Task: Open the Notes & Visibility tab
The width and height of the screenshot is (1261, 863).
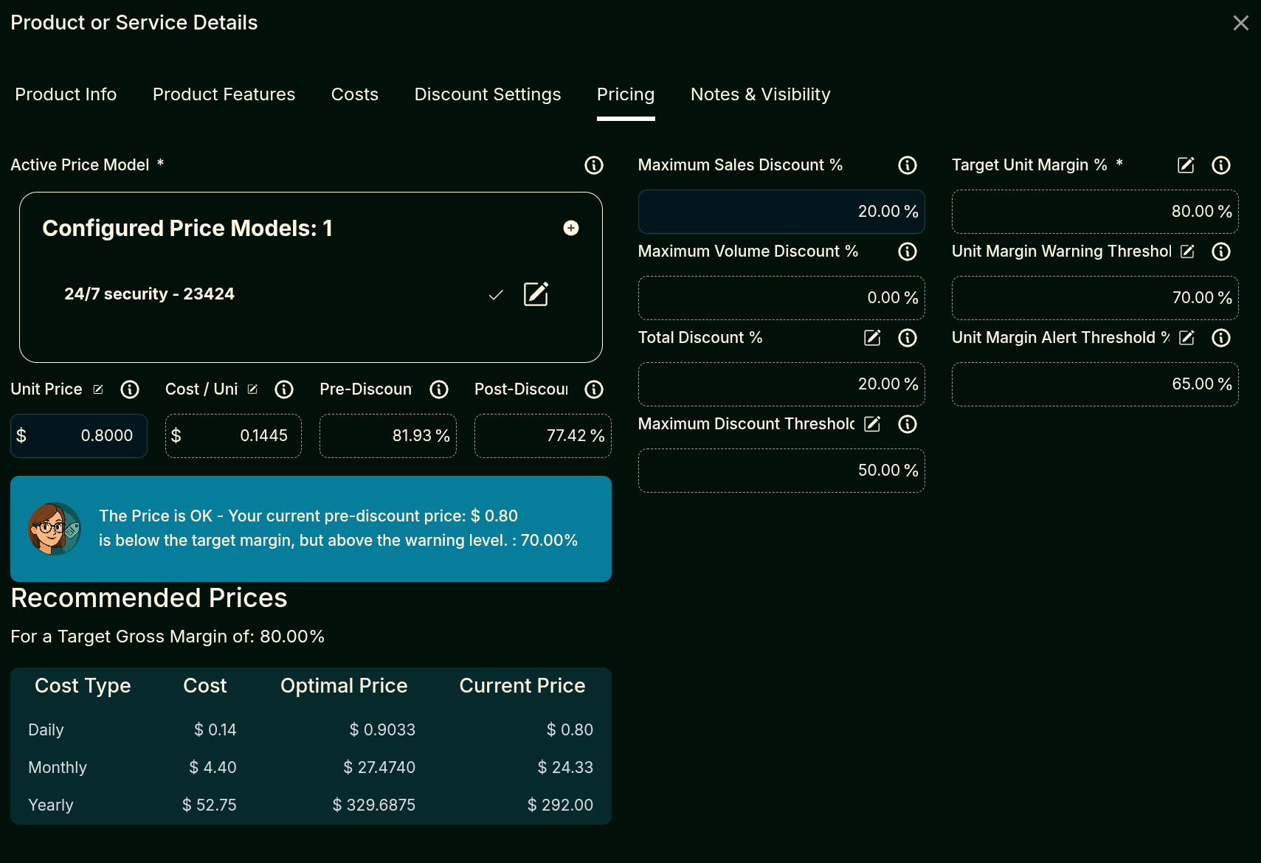Action: pos(760,94)
